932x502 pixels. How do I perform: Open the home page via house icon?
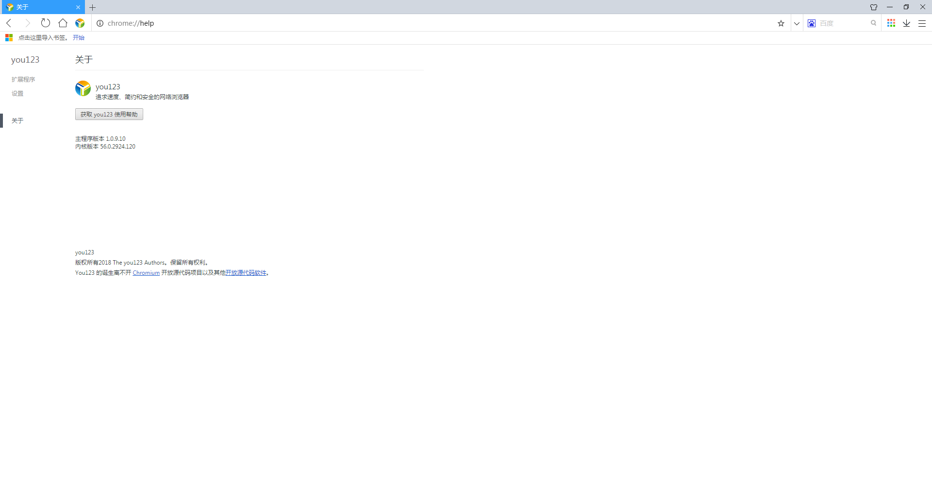pyautogui.click(x=63, y=23)
